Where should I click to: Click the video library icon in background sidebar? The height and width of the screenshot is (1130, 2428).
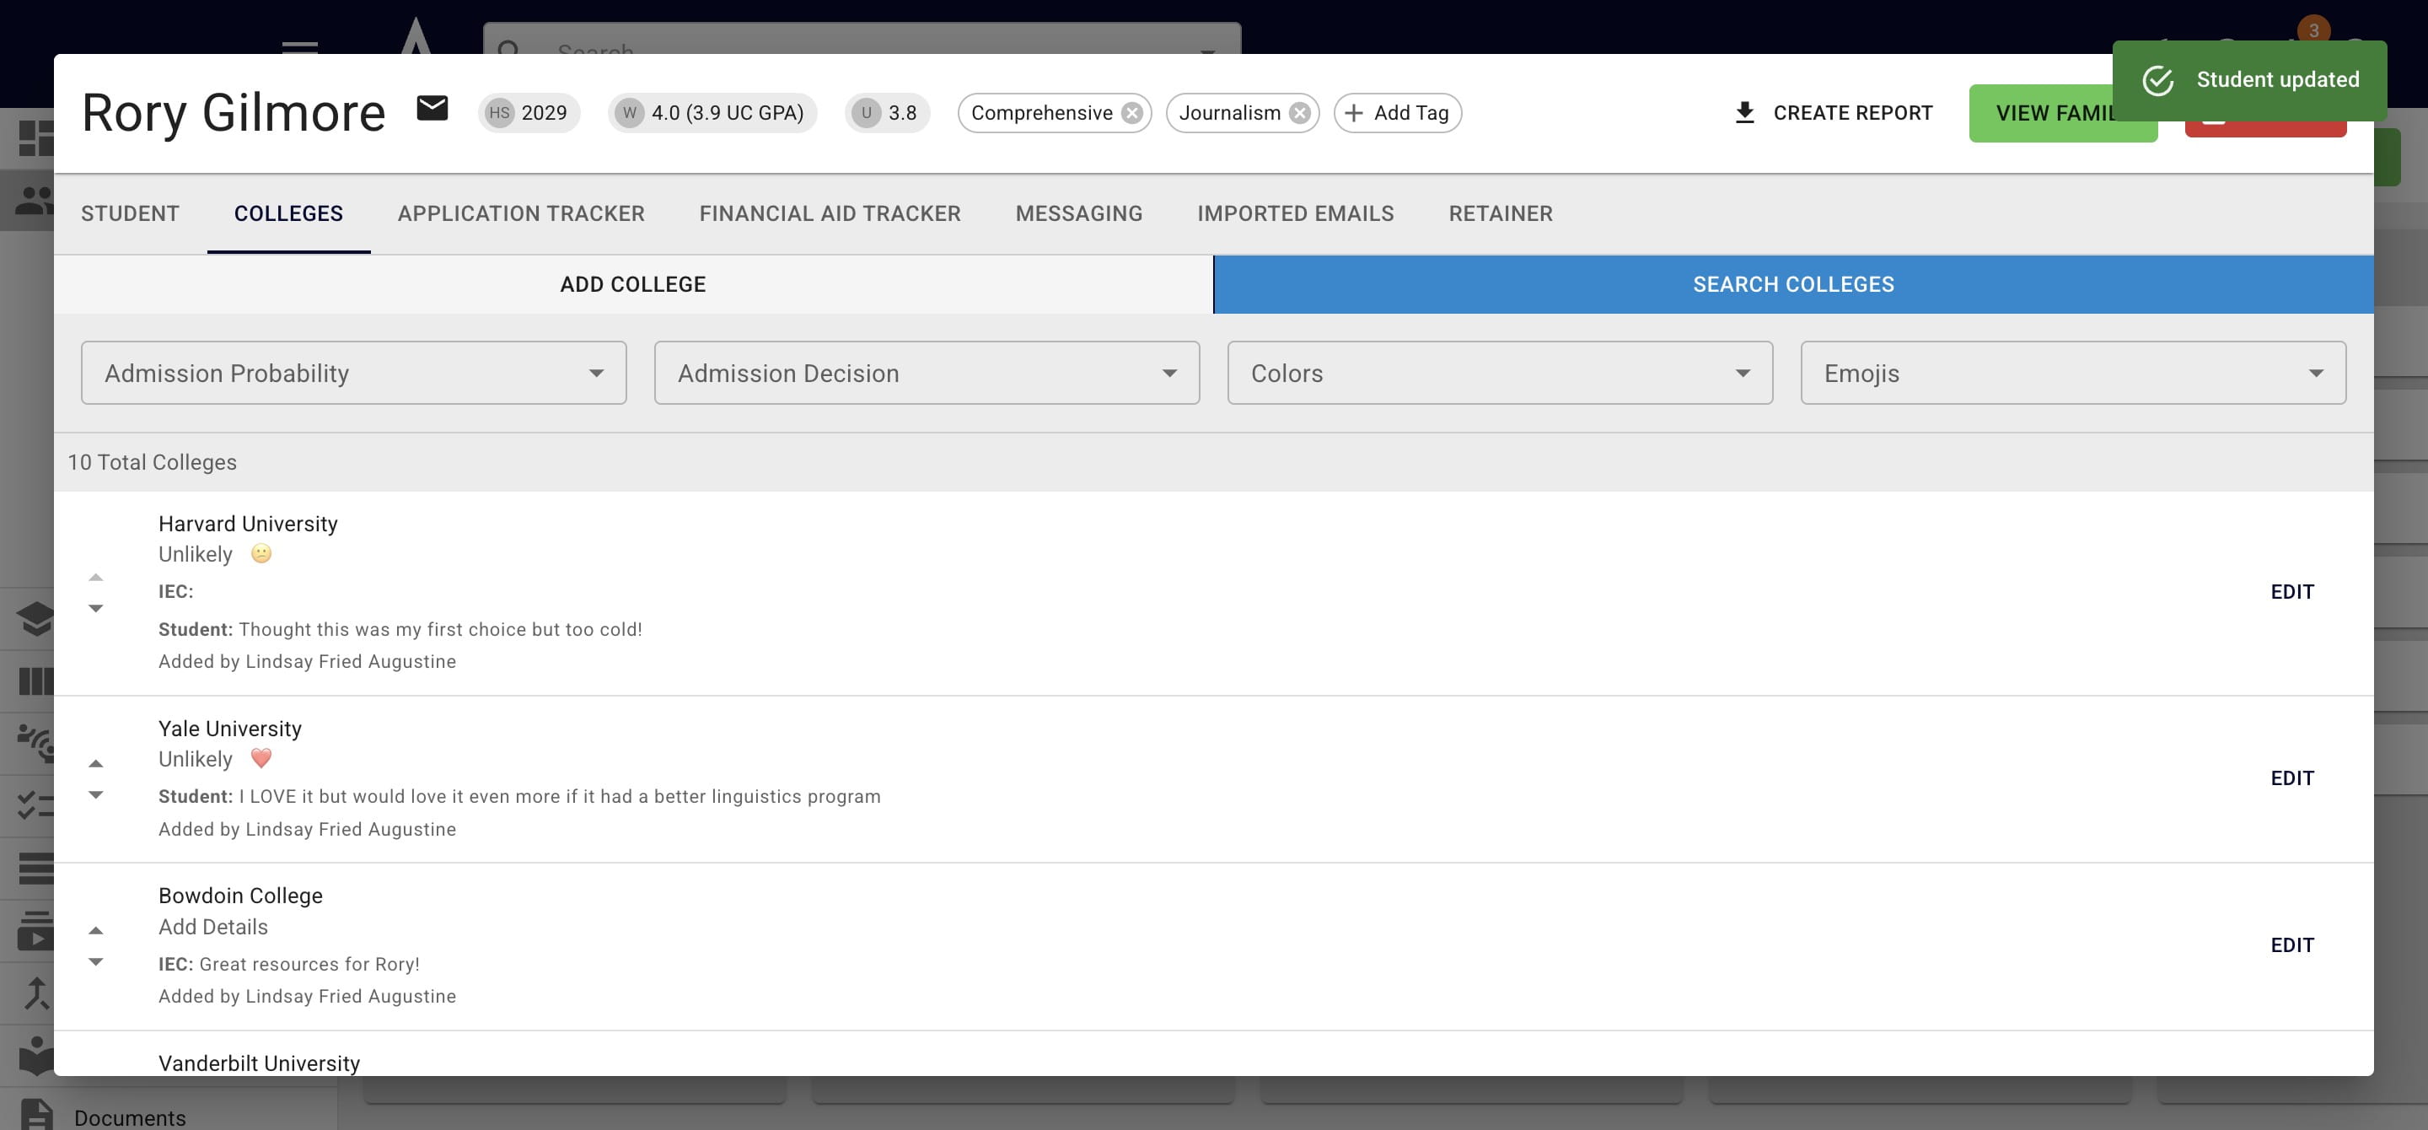tap(35, 930)
